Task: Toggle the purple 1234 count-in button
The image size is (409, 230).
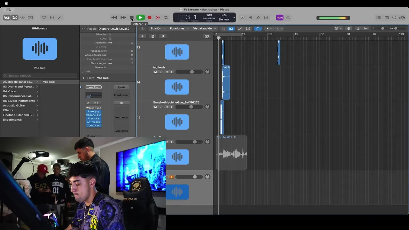Action: pyautogui.click(x=280, y=18)
